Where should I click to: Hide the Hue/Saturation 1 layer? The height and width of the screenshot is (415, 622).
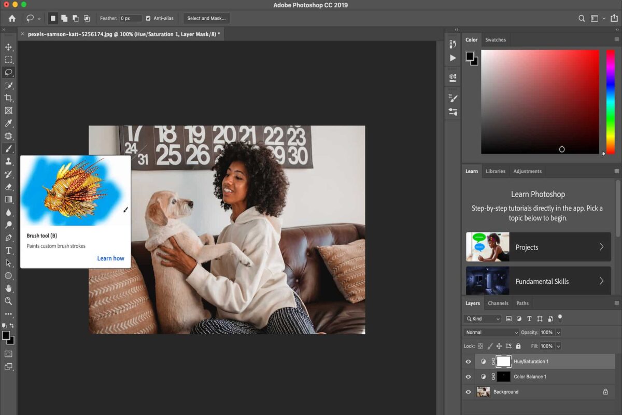[x=469, y=362]
